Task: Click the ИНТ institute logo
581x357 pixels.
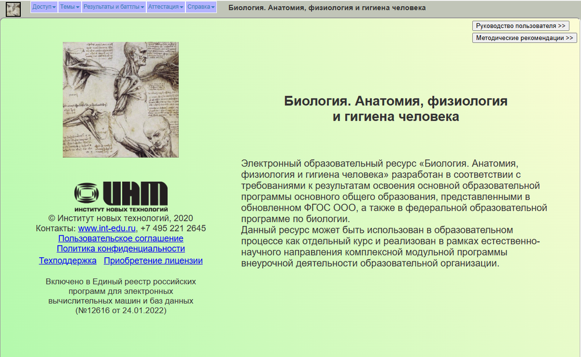Action: 121,196
